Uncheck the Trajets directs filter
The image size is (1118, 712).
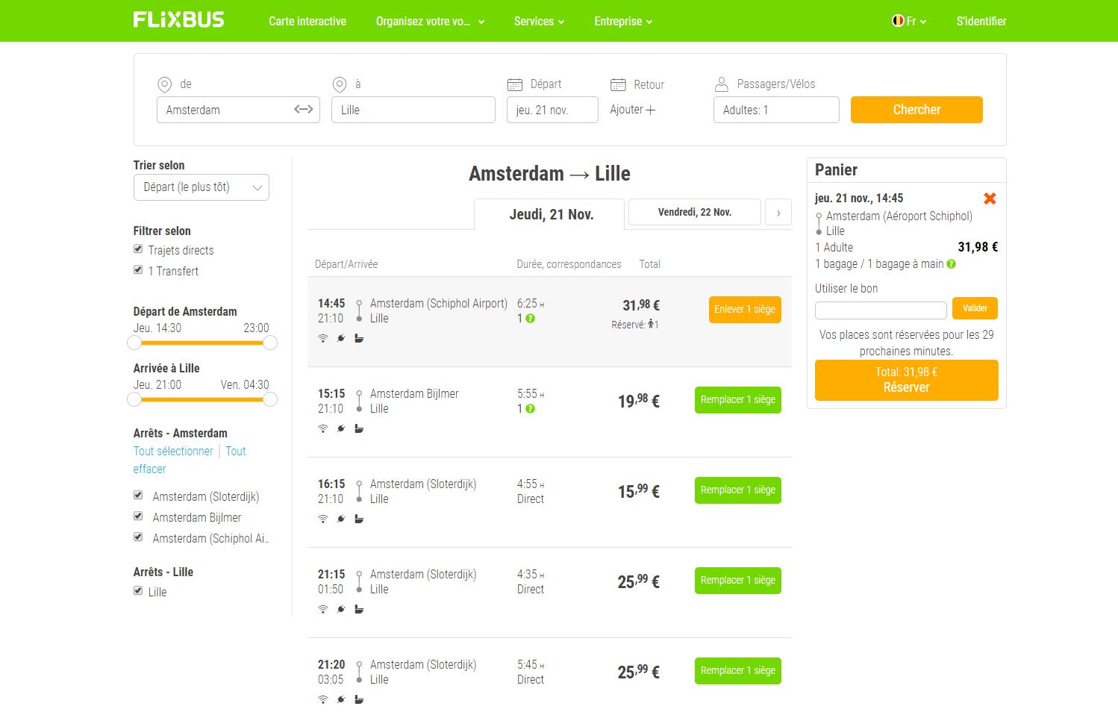137,249
